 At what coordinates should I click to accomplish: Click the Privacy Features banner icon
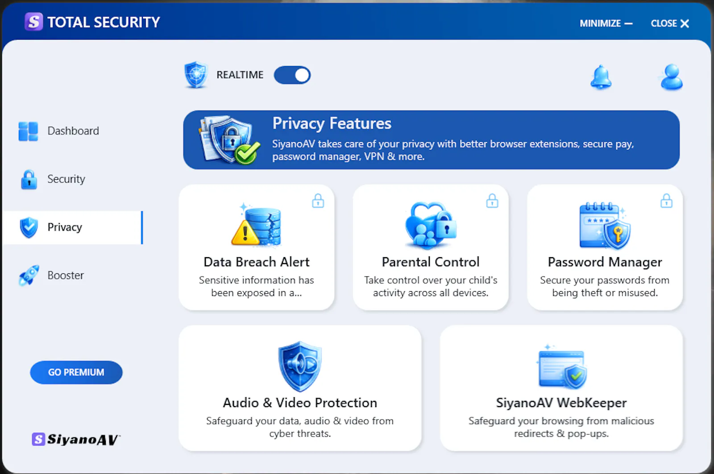(x=229, y=140)
